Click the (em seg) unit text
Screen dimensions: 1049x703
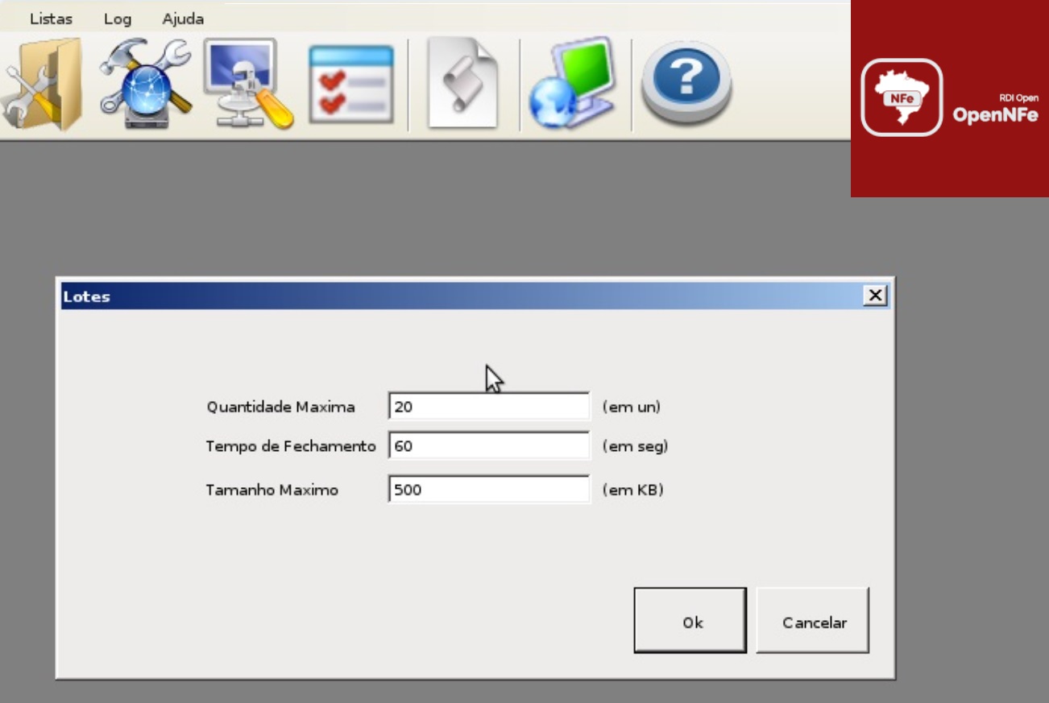point(636,446)
